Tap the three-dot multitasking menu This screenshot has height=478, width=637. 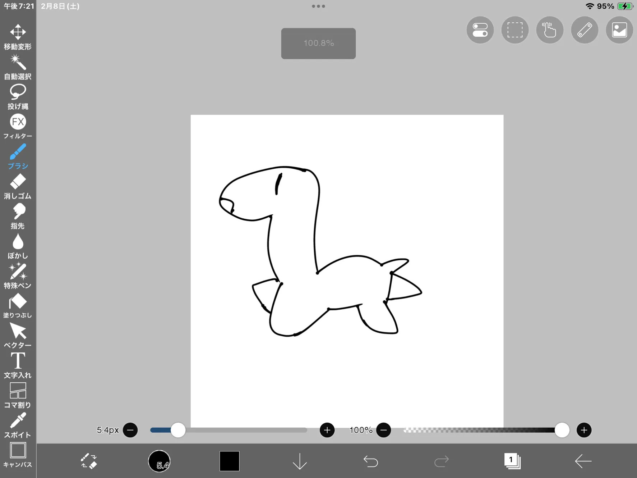coord(318,6)
